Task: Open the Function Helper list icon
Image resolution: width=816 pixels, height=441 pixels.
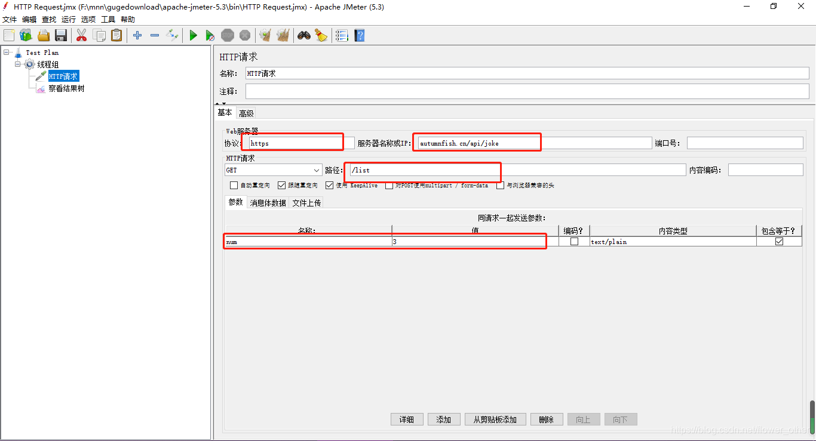Action: pyautogui.click(x=342, y=35)
